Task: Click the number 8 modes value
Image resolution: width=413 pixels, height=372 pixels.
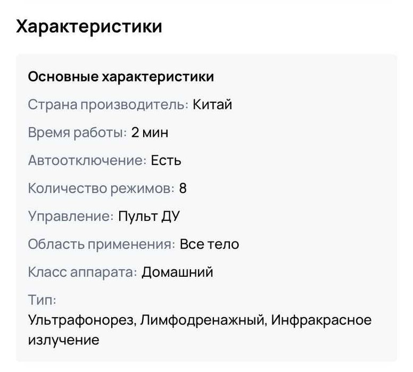Action: (183, 188)
